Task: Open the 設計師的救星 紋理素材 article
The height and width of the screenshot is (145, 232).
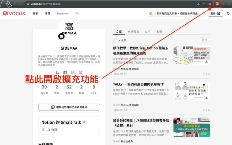Action: coord(141,123)
